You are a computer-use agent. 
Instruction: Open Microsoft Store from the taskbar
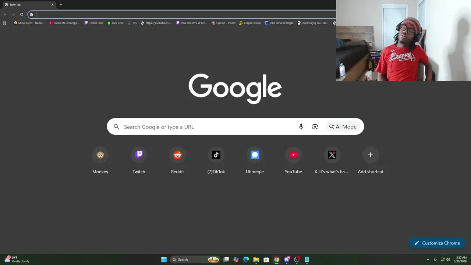pyautogui.click(x=266, y=259)
